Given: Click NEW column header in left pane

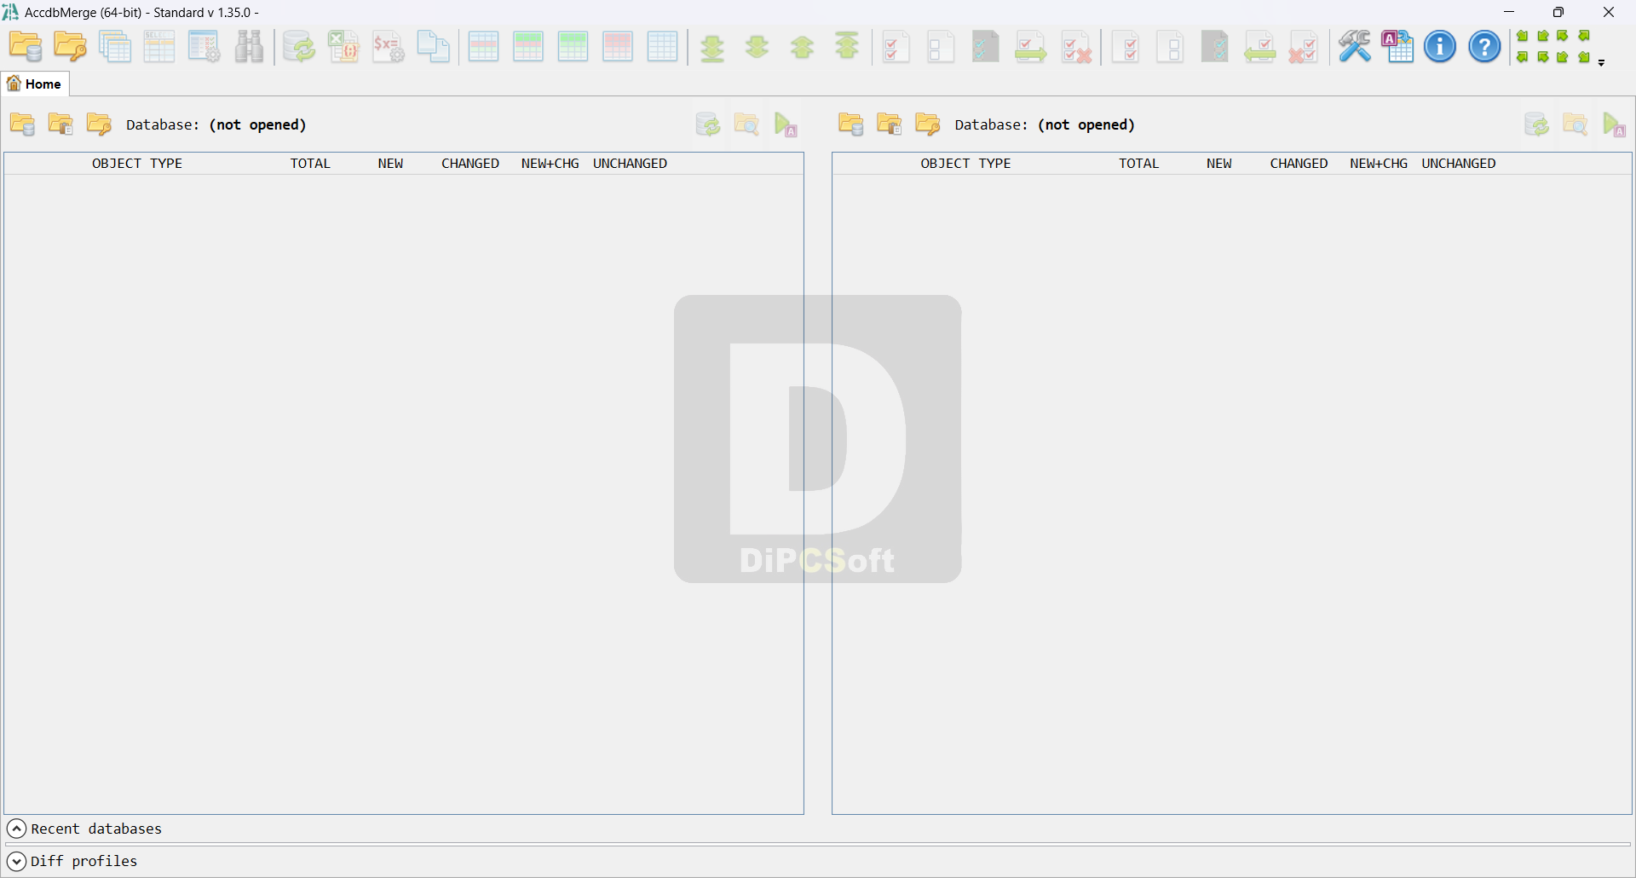Looking at the screenshot, I should point(390,164).
